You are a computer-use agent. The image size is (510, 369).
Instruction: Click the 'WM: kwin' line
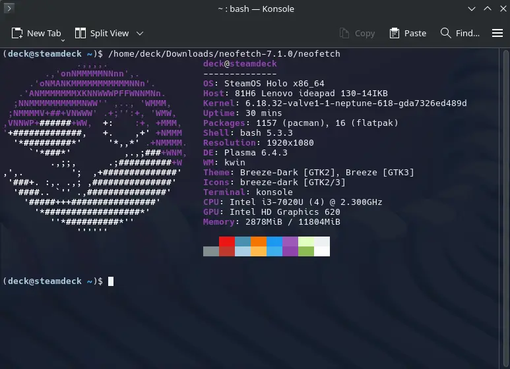[x=224, y=162]
